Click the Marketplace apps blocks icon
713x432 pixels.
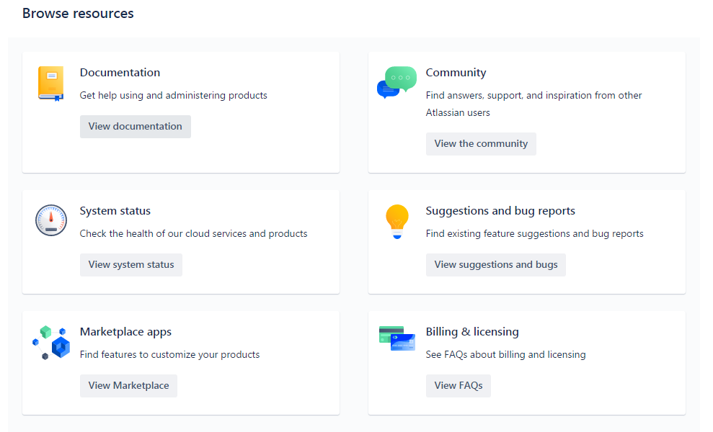click(50, 342)
